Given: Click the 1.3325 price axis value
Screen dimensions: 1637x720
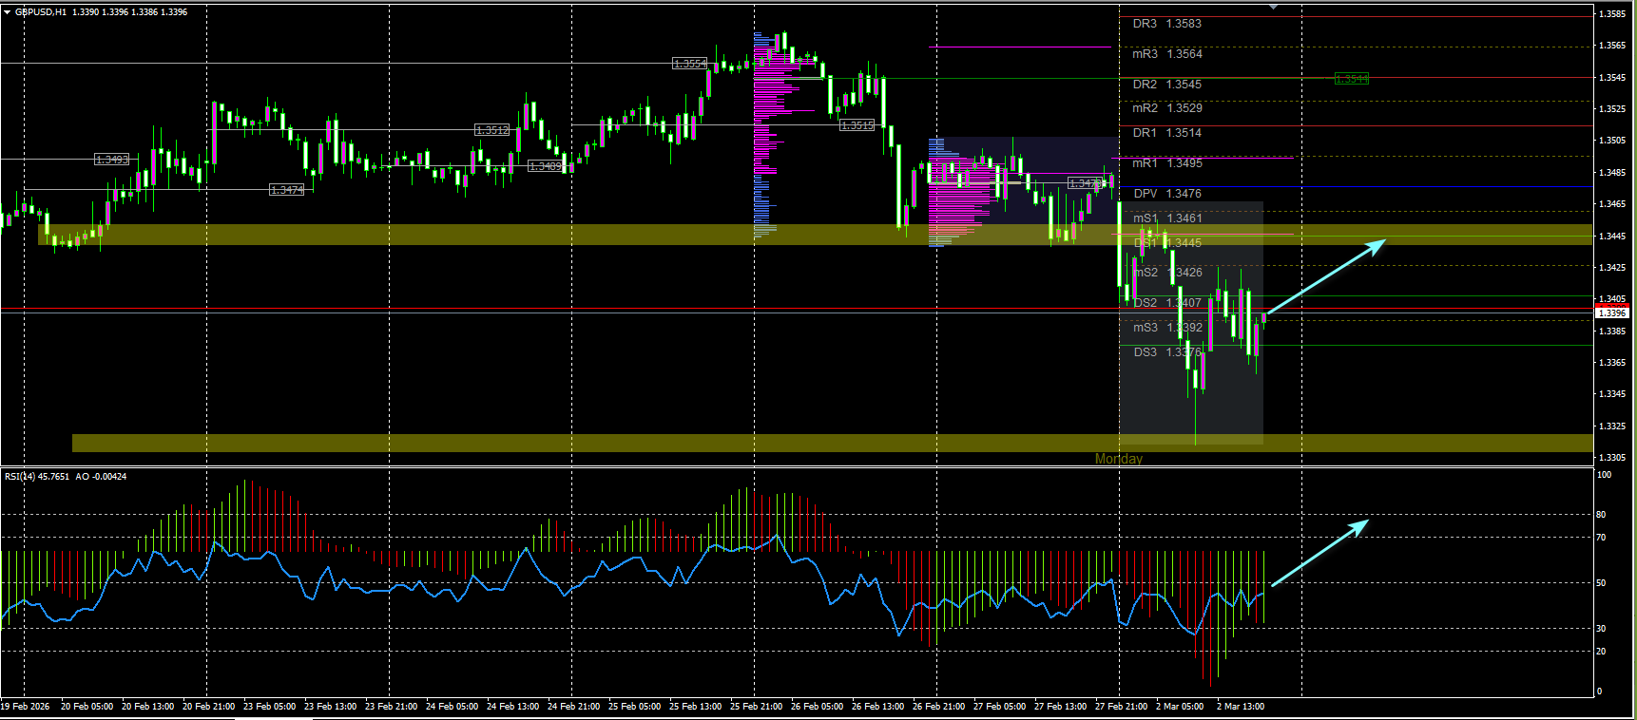Looking at the screenshot, I should click(x=1612, y=426).
